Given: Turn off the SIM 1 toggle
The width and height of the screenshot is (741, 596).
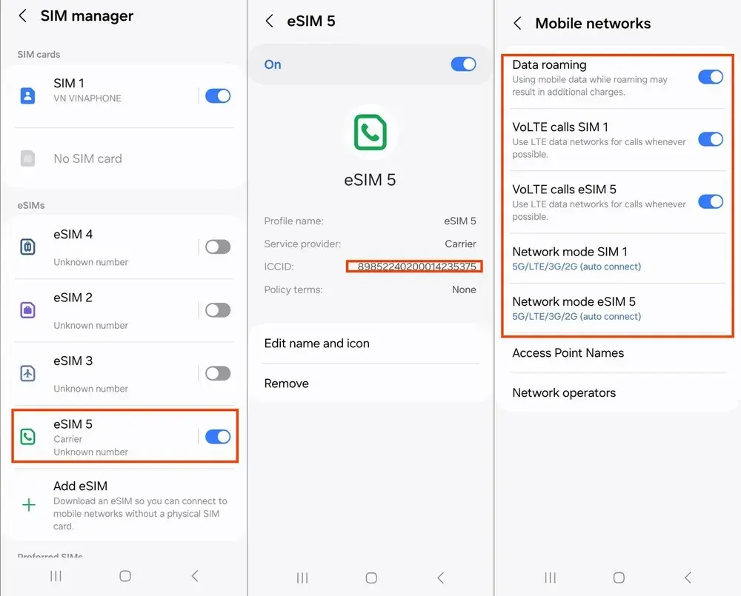Looking at the screenshot, I should [218, 96].
